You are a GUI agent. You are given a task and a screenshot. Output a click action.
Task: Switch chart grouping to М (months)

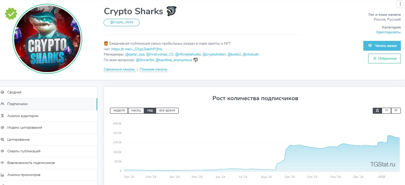click(x=396, y=111)
